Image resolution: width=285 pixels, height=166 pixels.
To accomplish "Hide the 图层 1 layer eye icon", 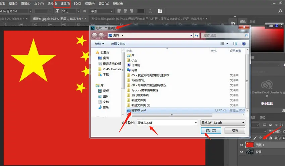I will 241,145.
